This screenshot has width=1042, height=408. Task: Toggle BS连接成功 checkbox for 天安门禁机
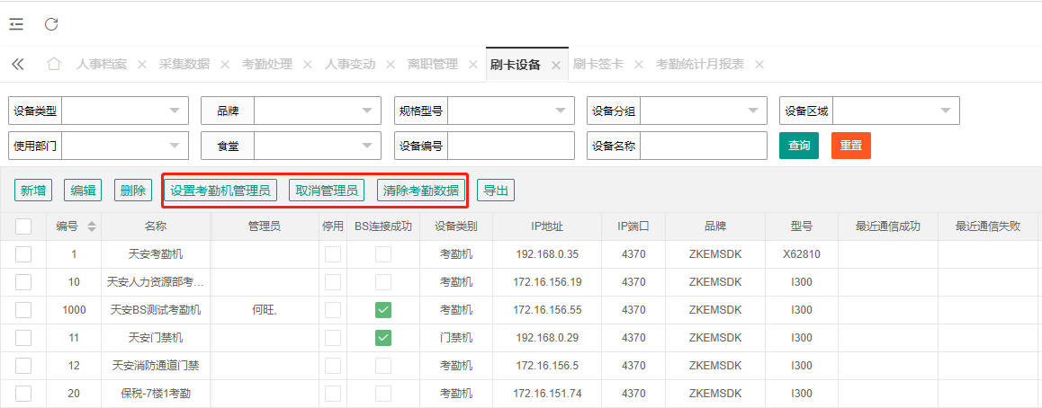pos(383,338)
